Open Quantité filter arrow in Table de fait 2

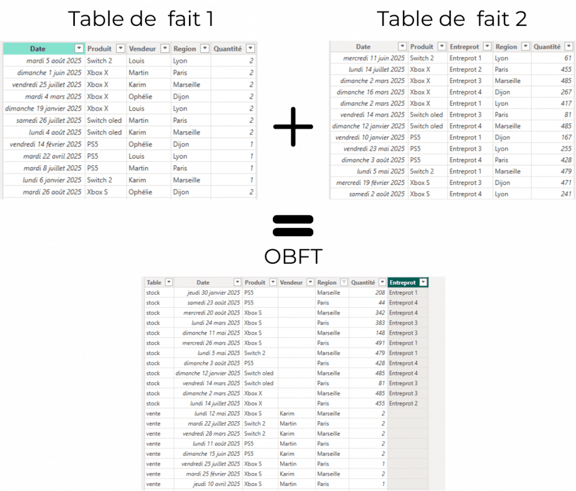[569, 47]
